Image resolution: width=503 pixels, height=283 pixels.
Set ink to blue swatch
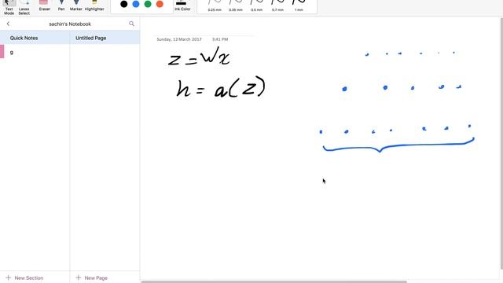(136, 4)
